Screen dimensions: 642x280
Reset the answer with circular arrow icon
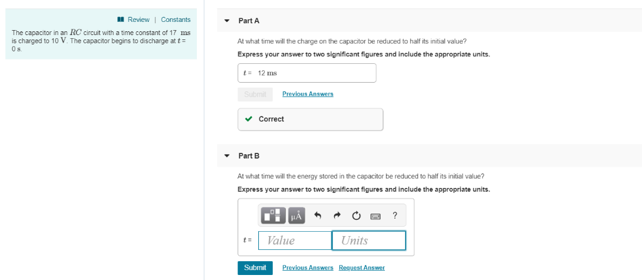pos(356,215)
